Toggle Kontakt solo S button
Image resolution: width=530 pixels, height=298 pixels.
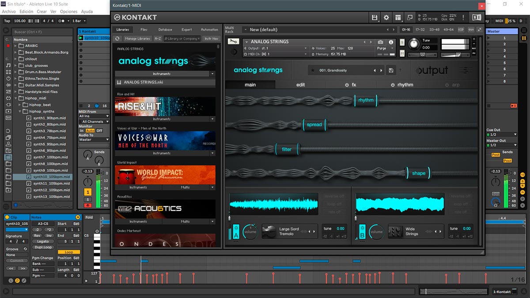(x=402, y=42)
